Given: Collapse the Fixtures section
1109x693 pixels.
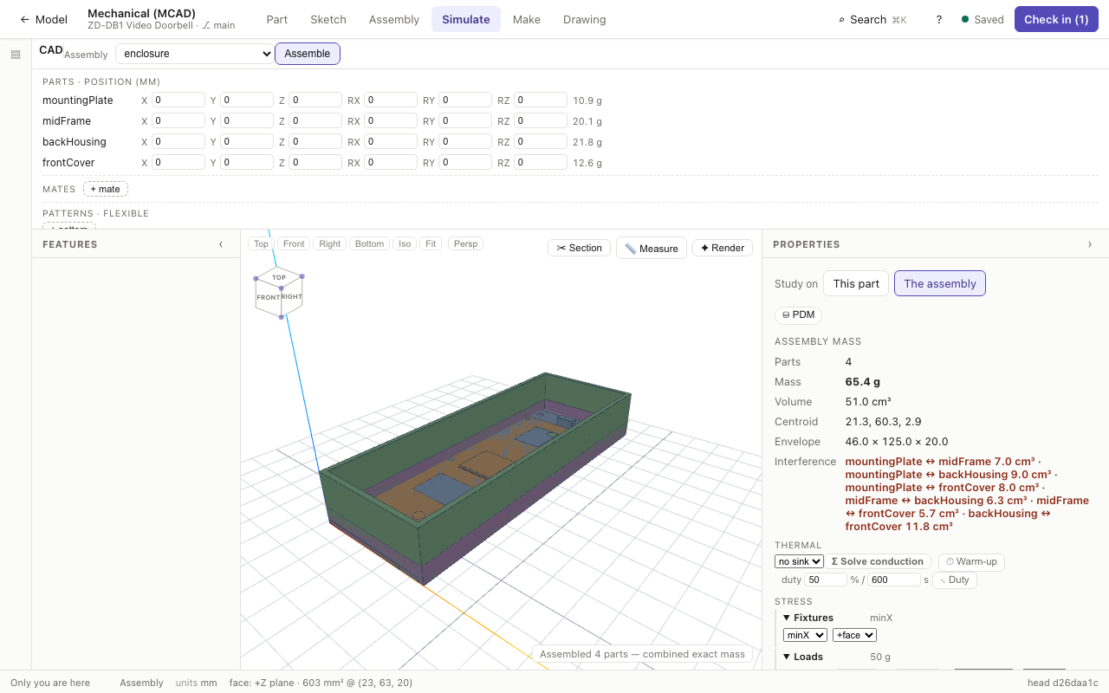Looking at the screenshot, I should point(787,618).
